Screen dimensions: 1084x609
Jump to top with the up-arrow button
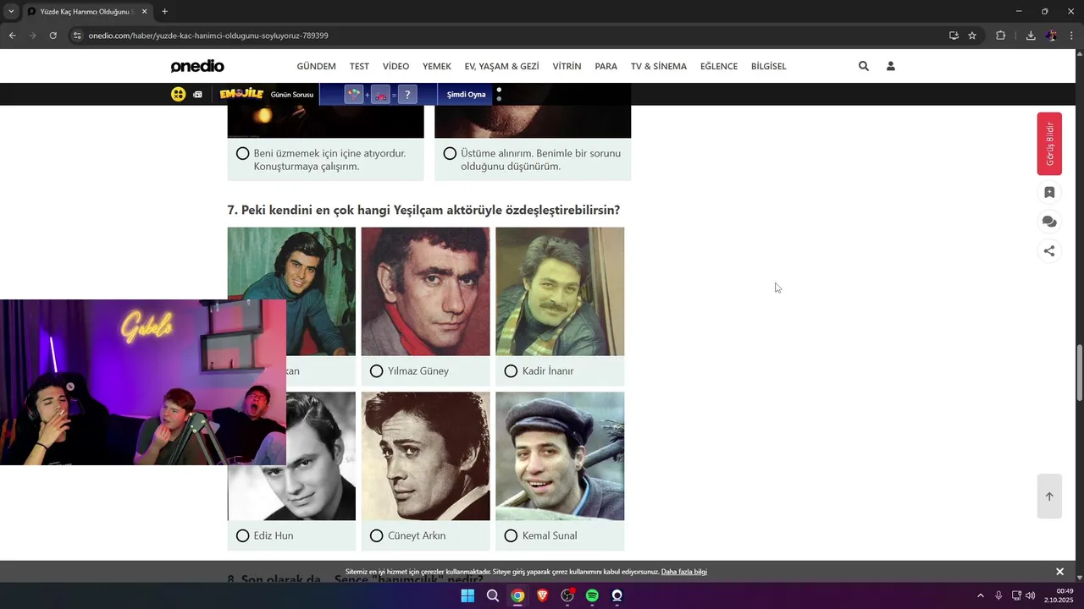pos(1049,497)
